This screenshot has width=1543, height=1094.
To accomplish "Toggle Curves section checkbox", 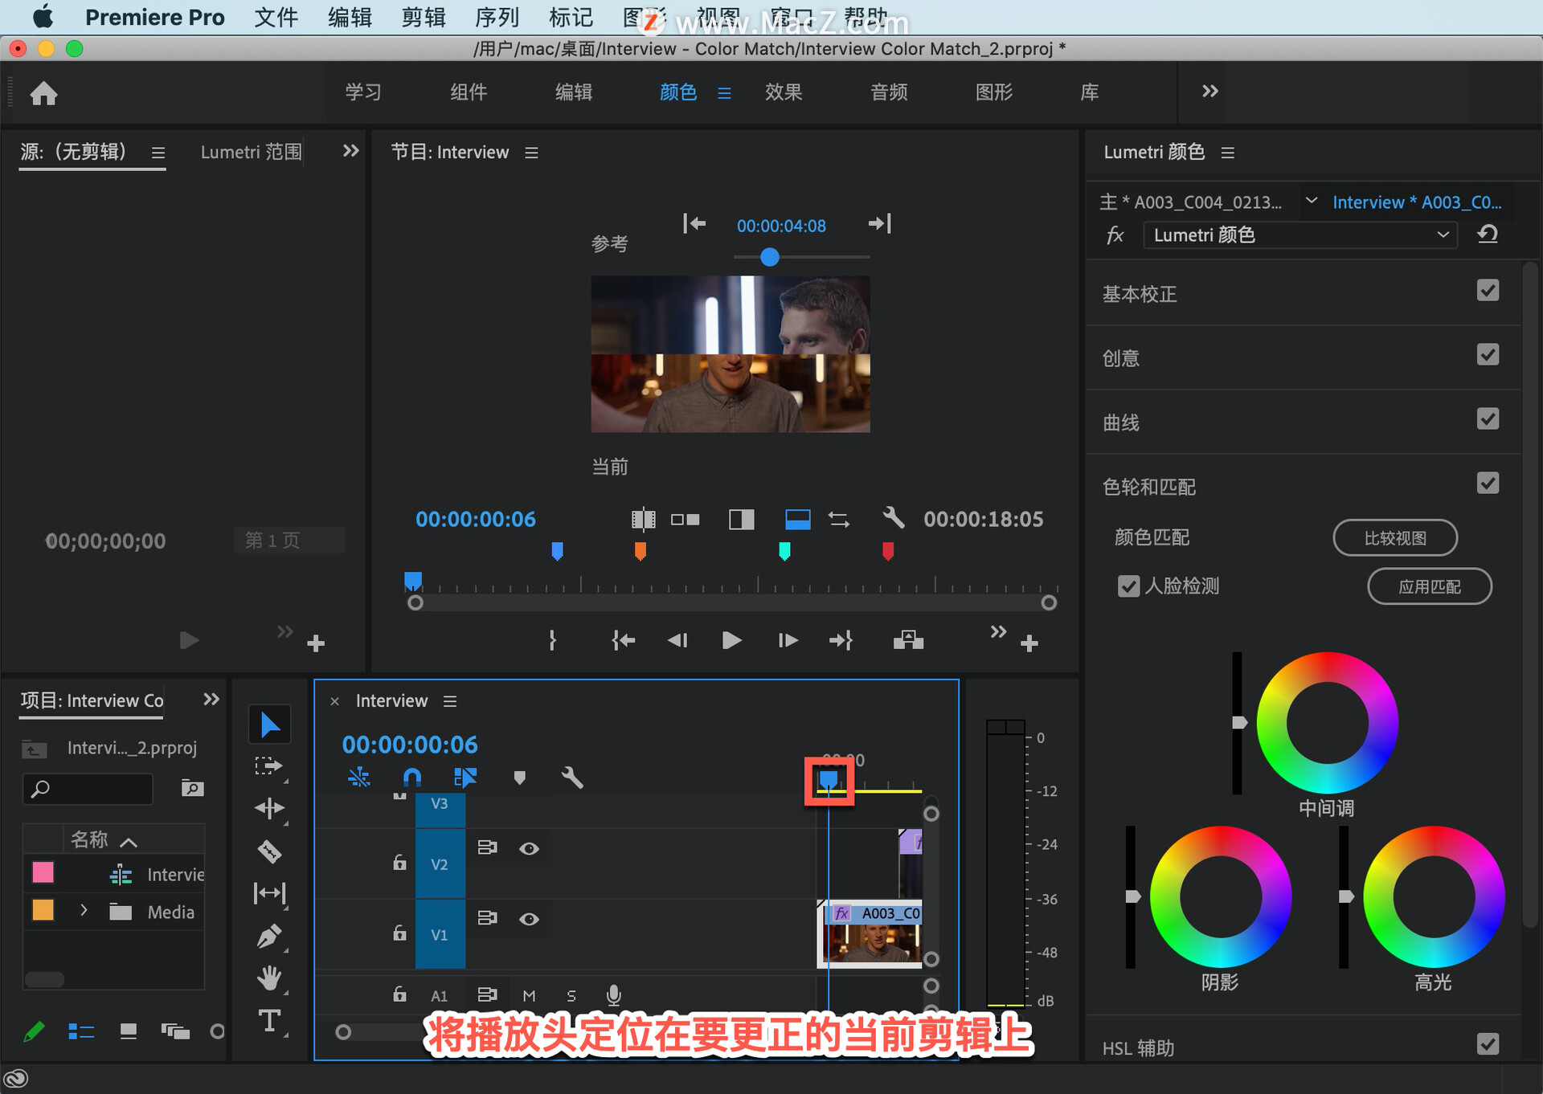I will 1488,419.
